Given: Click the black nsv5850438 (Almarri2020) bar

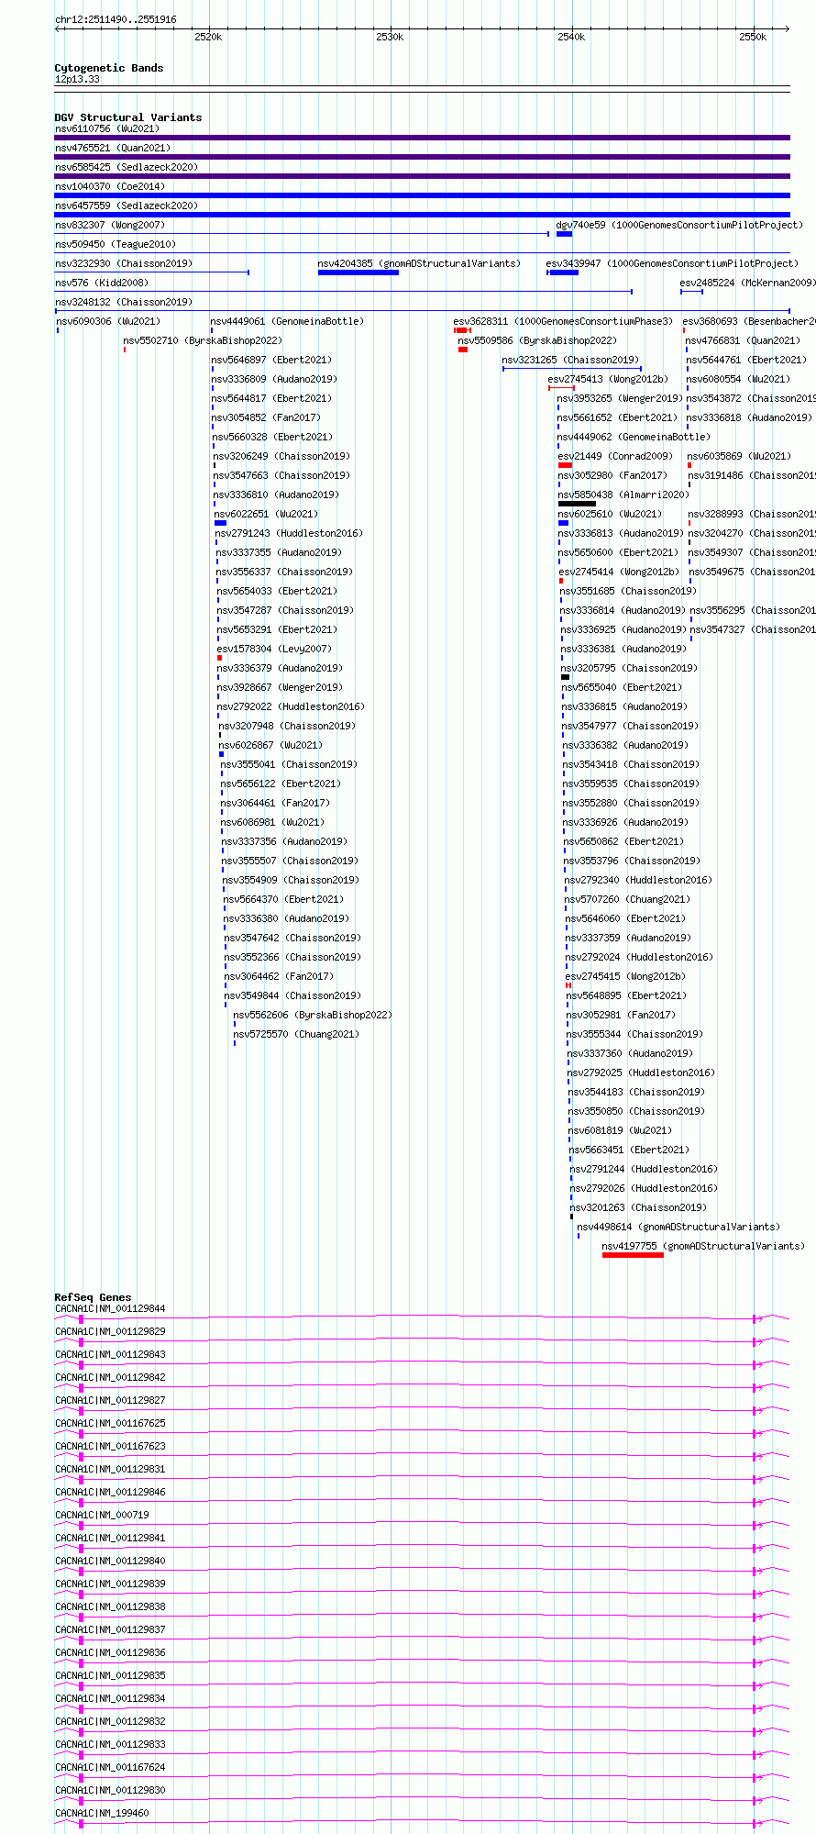Looking at the screenshot, I should [577, 504].
